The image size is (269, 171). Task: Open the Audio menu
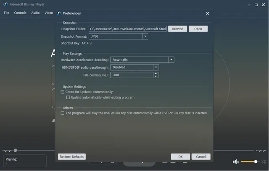[35, 13]
